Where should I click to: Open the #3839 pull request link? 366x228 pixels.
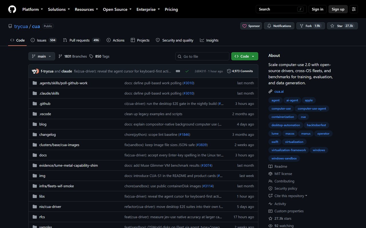coord(202,145)
